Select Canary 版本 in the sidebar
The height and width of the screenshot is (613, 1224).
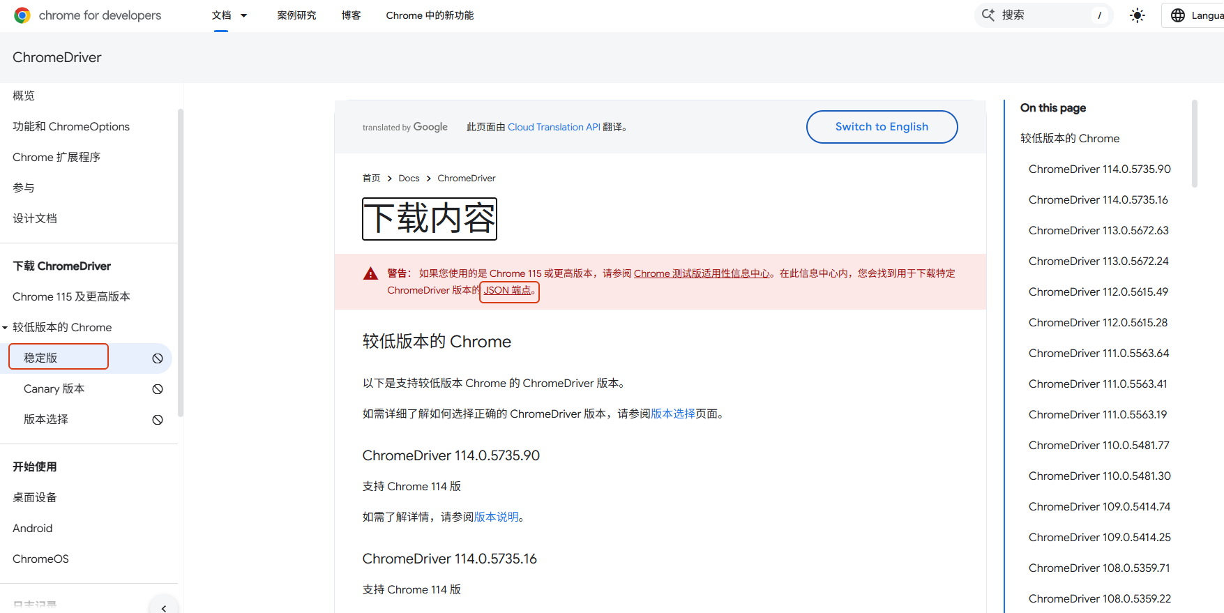click(54, 388)
